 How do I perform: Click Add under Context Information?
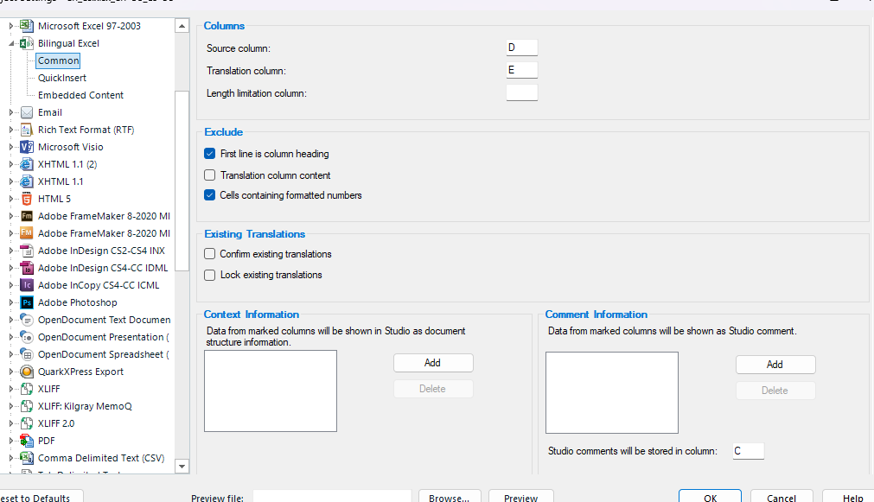433,363
